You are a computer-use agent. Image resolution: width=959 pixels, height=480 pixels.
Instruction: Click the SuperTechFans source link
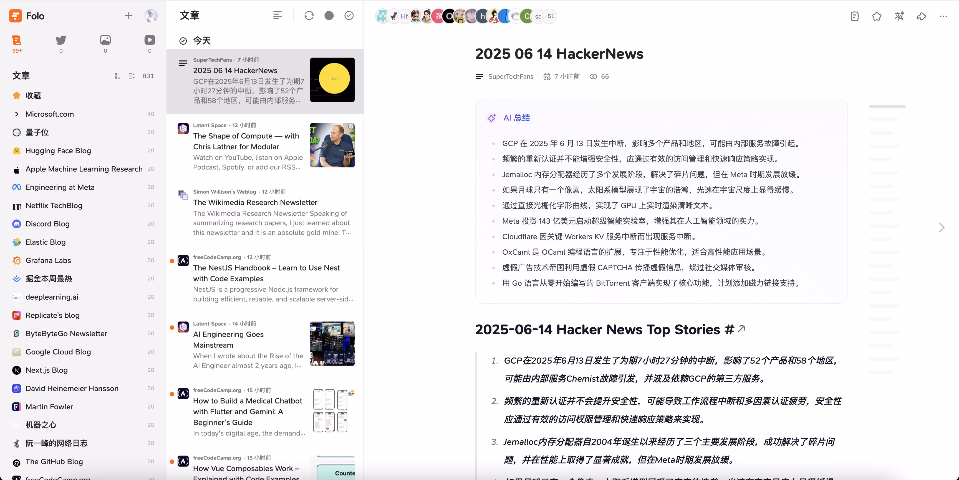click(510, 76)
